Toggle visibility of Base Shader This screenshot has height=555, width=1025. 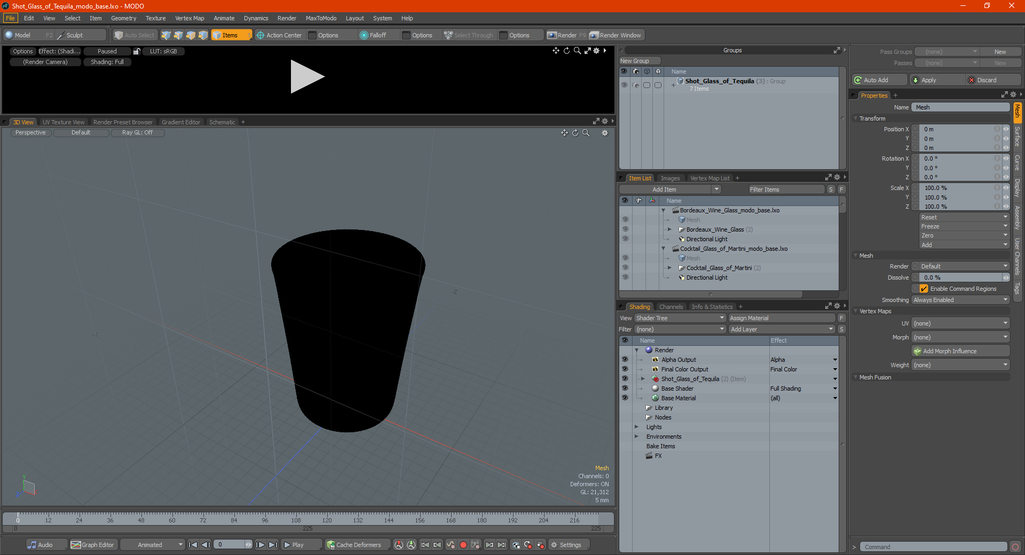coord(625,388)
